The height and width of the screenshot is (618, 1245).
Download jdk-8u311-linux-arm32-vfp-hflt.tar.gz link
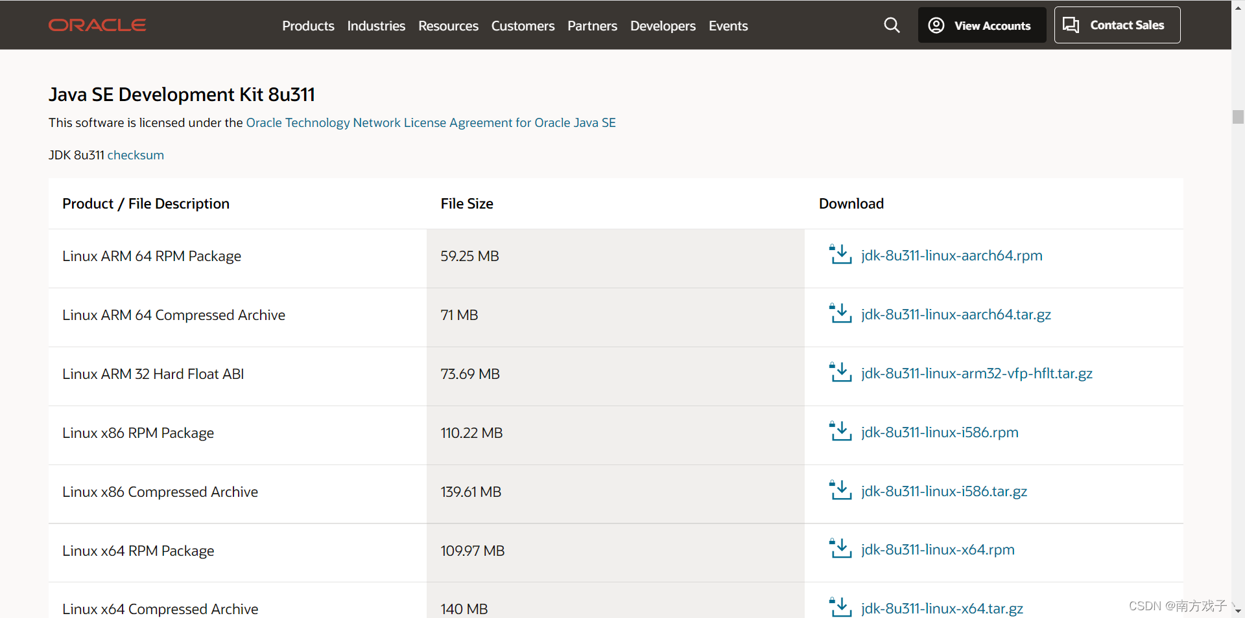[x=977, y=373]
